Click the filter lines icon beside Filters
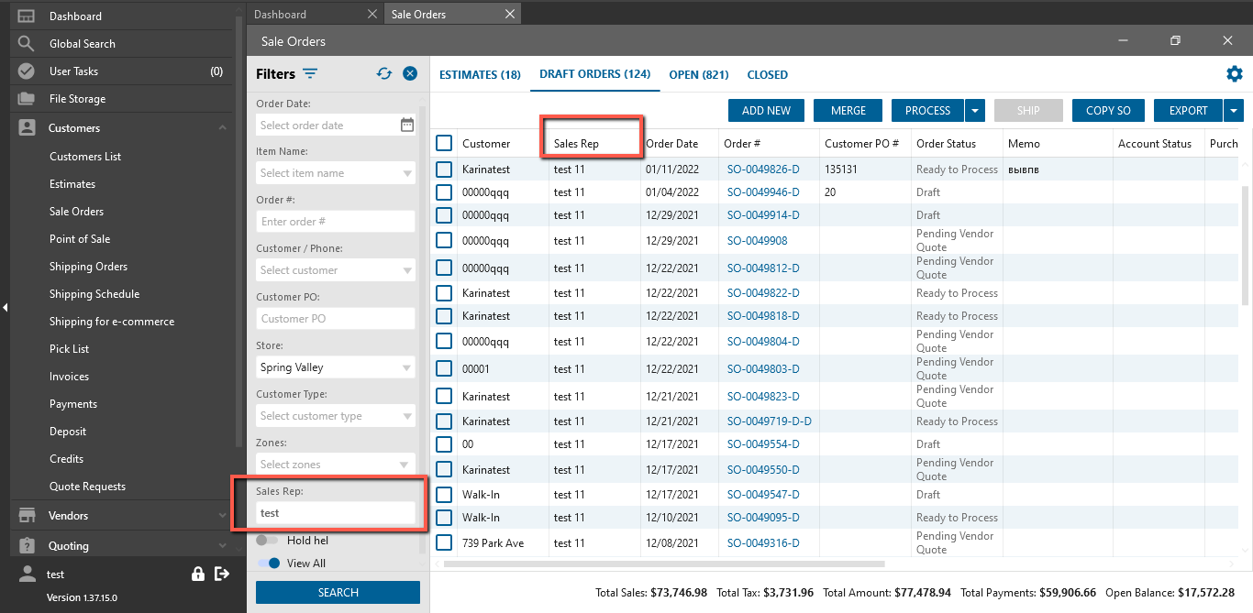The height and width of the screenshot is (613, 1253). point(311,74)
